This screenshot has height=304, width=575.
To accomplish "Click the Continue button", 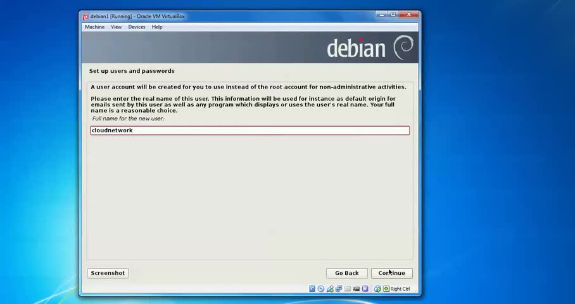I will click(391, 273).
